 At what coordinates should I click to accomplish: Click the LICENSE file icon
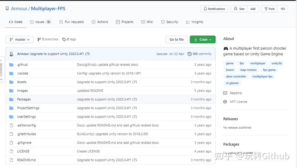coord(11,151)
